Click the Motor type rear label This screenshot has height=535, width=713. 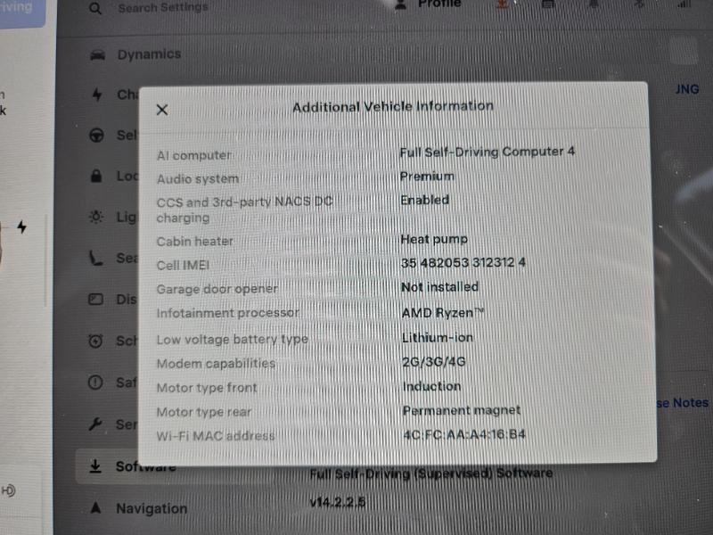(204, 412)
